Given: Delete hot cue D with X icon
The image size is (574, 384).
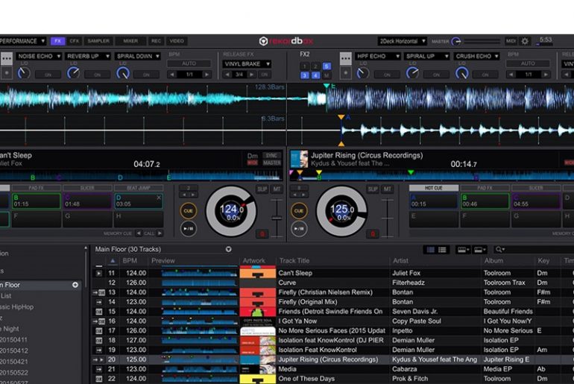Looking at the screenshot, I should click(x=158, y=197).
